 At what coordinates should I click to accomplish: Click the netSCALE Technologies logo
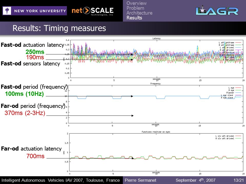[x=93, y=11]
